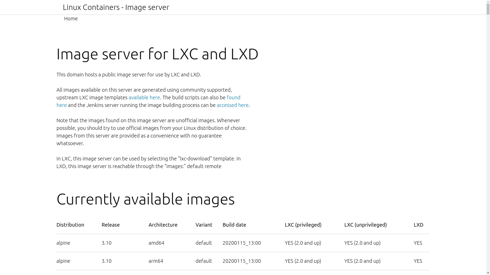Click the Release column header
This screenshot has width=490, height=275.
pyautogui.click(x=111, y=225)
